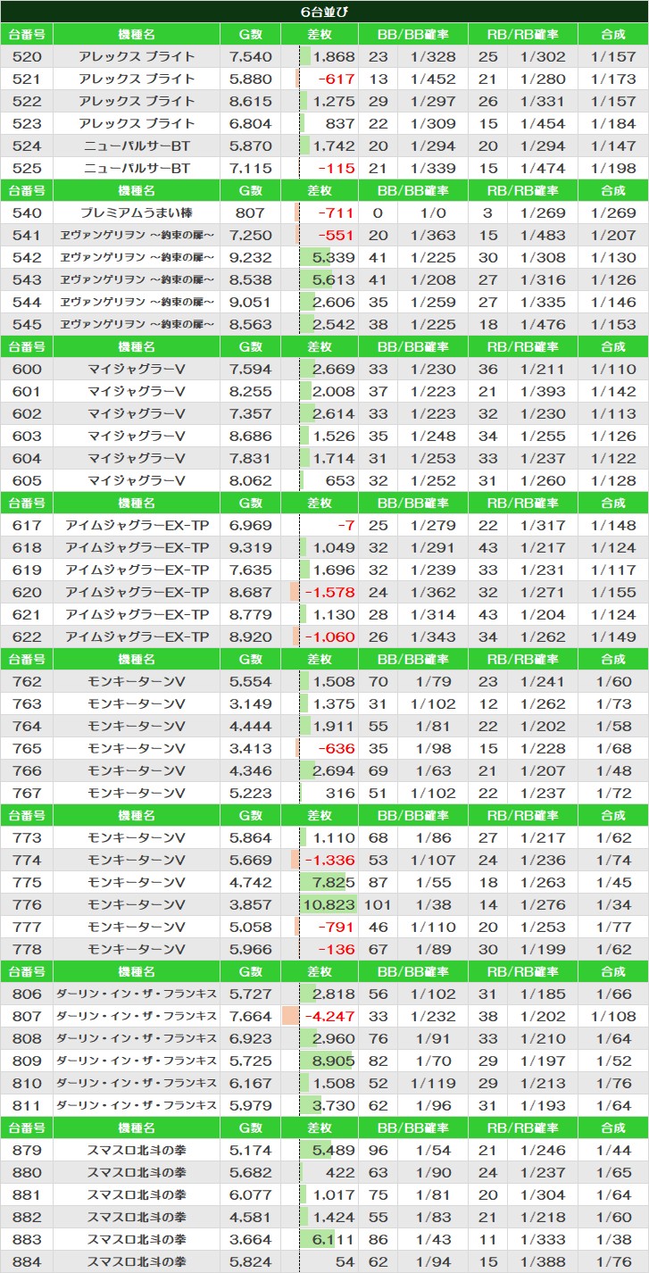Image resolution: width=649 pixels, height=1273 pixels.
Task: Click RB rate 1/204 in row 621
Action: [543, 614]
